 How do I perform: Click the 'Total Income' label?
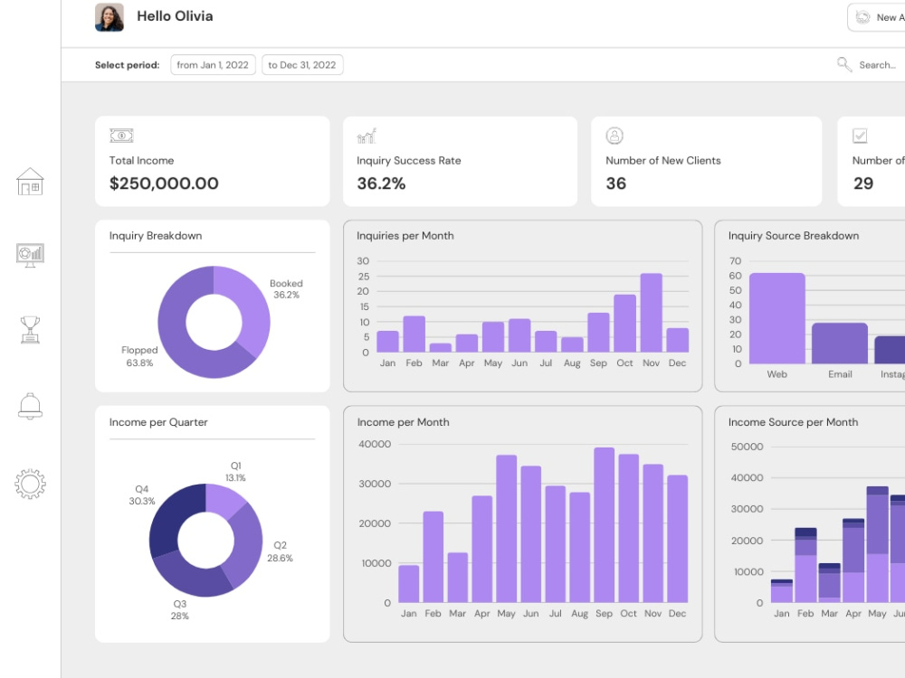click(x=141, y=160)
